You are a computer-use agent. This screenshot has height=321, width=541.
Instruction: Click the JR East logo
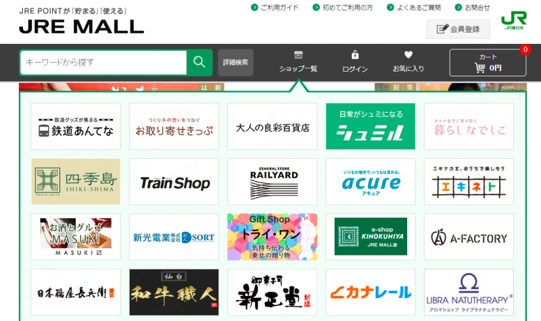[x=513, y=20]
